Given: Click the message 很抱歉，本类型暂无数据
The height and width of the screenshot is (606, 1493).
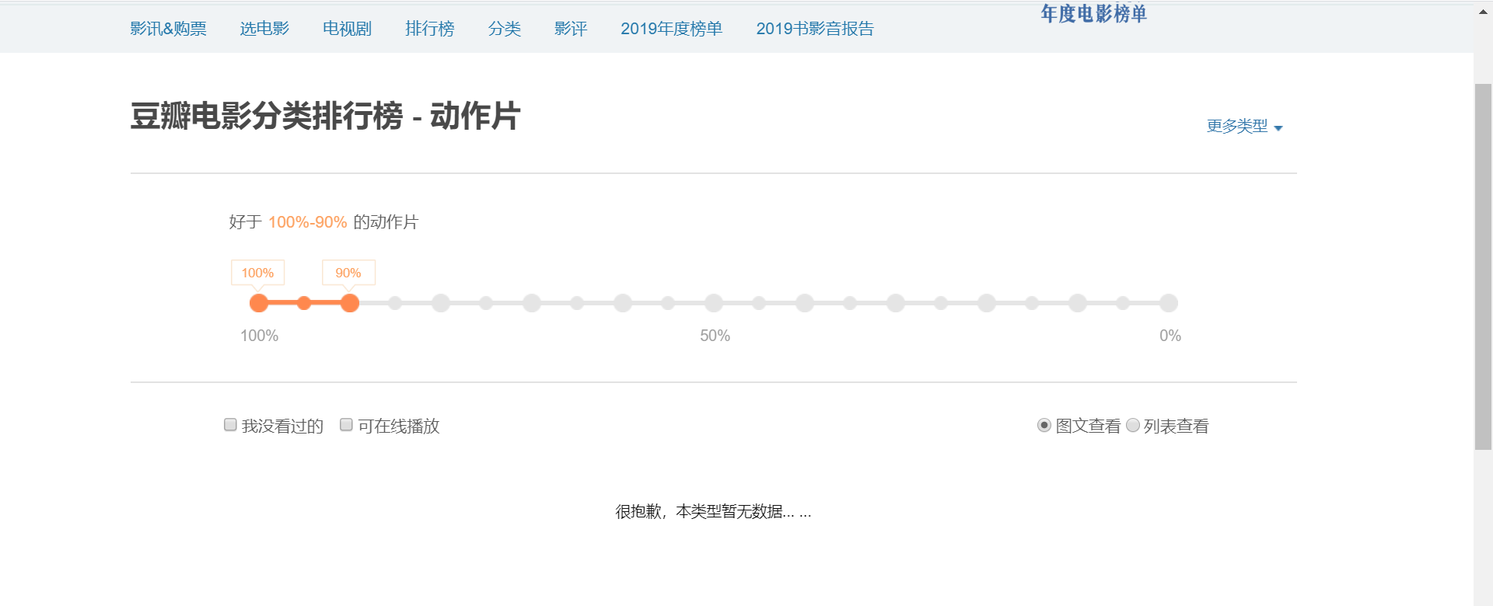Looking at the screenshot, I should tap(713, 511).
